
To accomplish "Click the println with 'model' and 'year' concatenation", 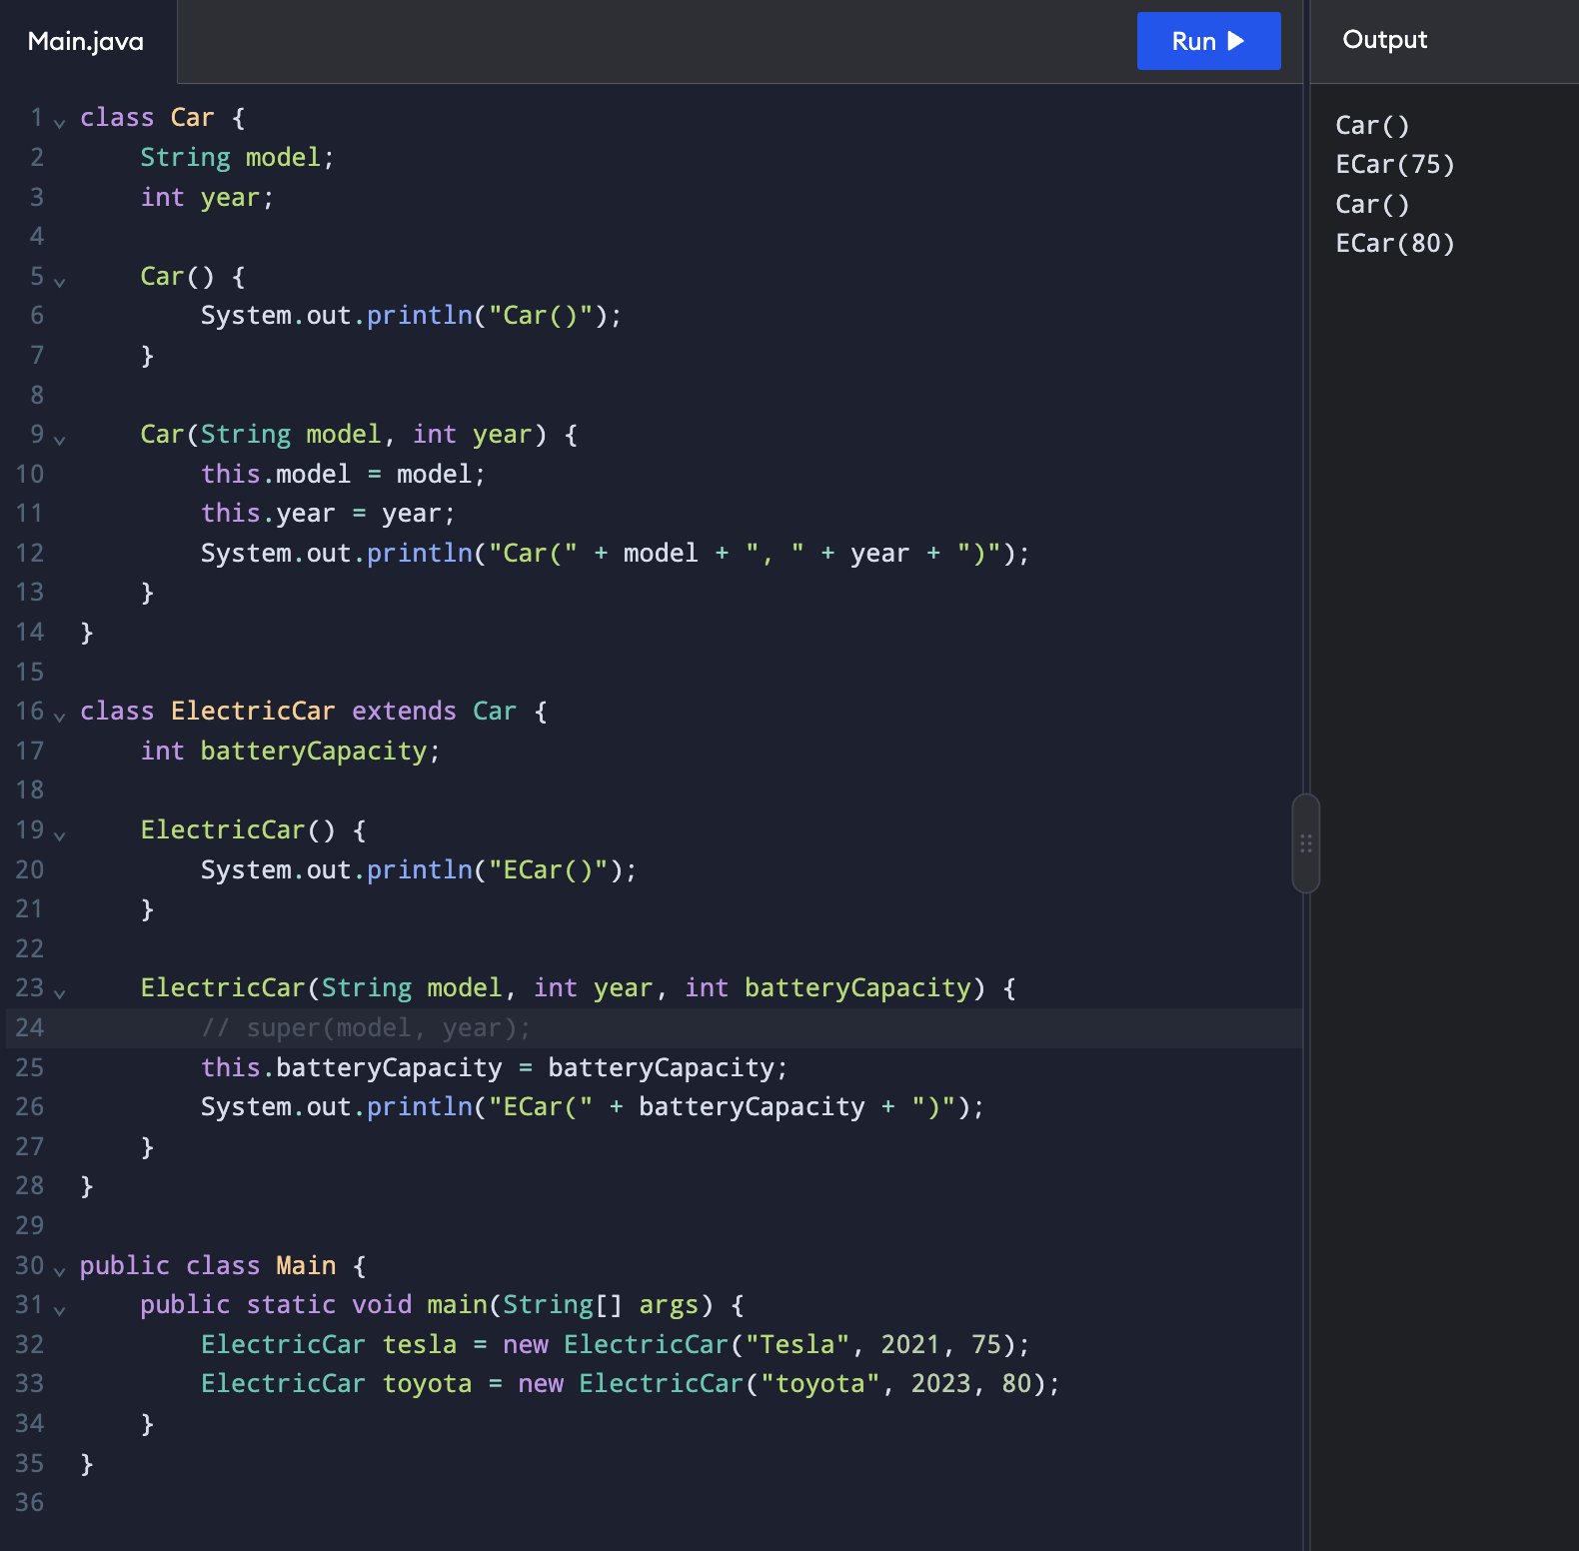I will (x=615, y=553).
